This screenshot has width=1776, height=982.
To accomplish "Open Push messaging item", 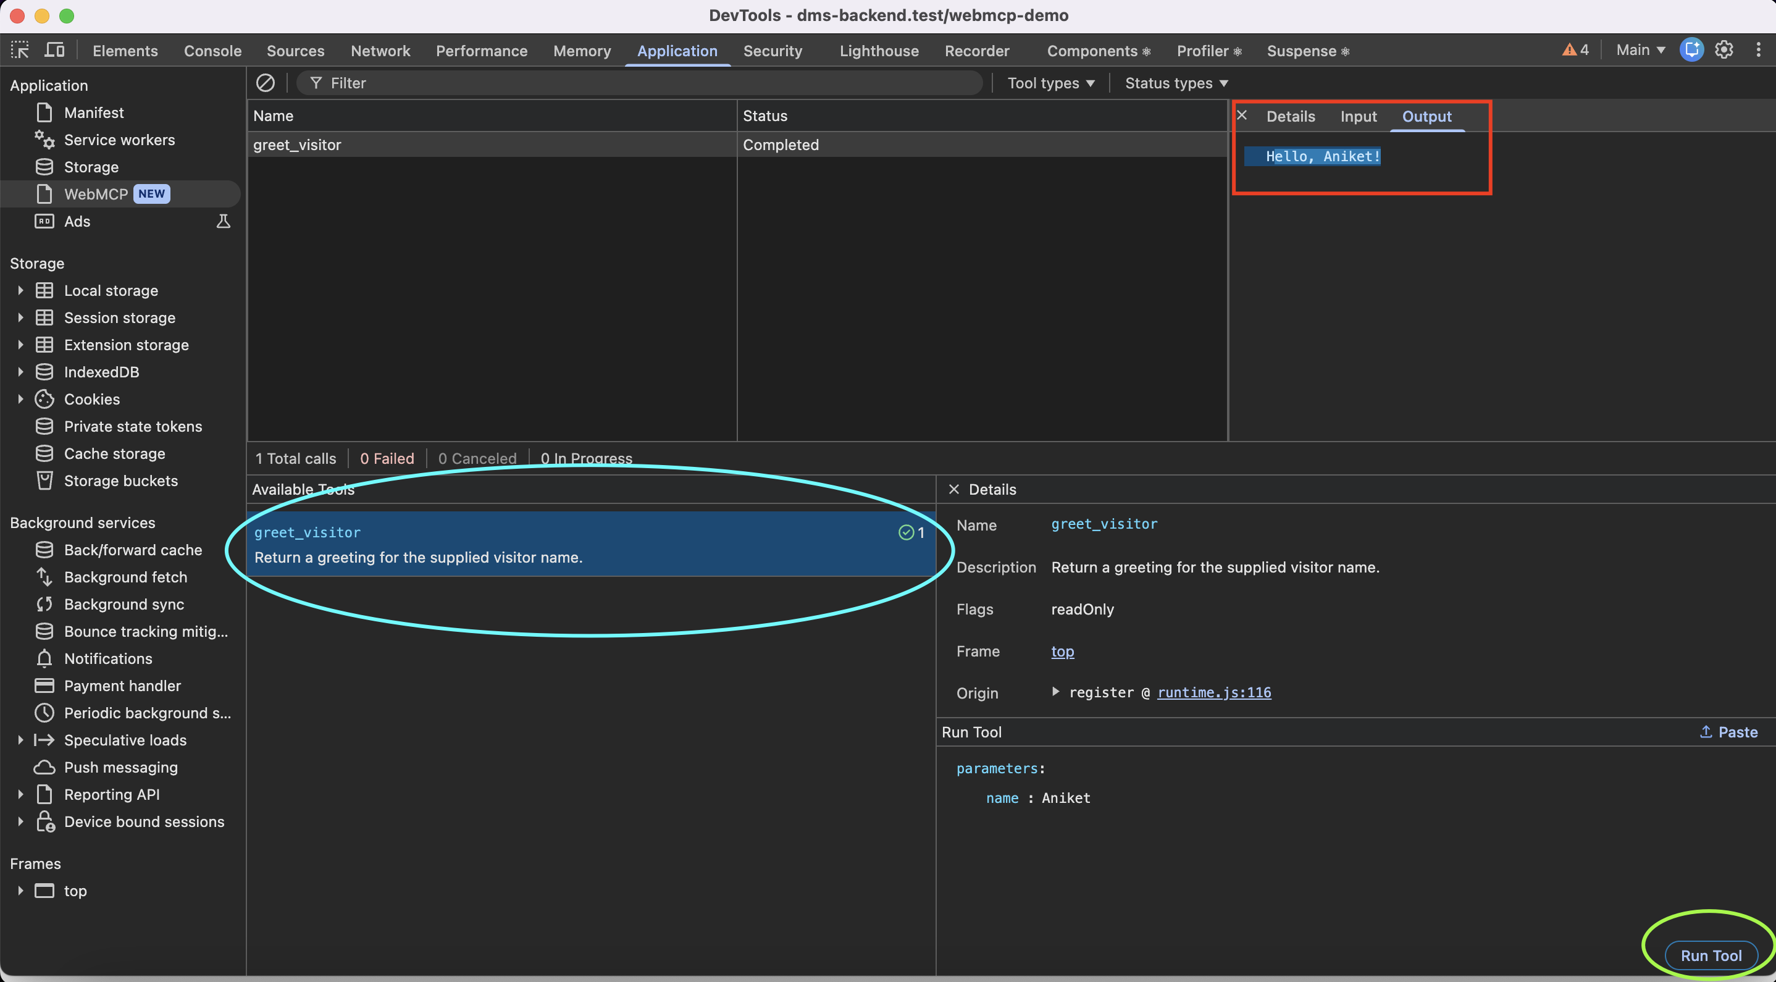I will tap(120, 767).
